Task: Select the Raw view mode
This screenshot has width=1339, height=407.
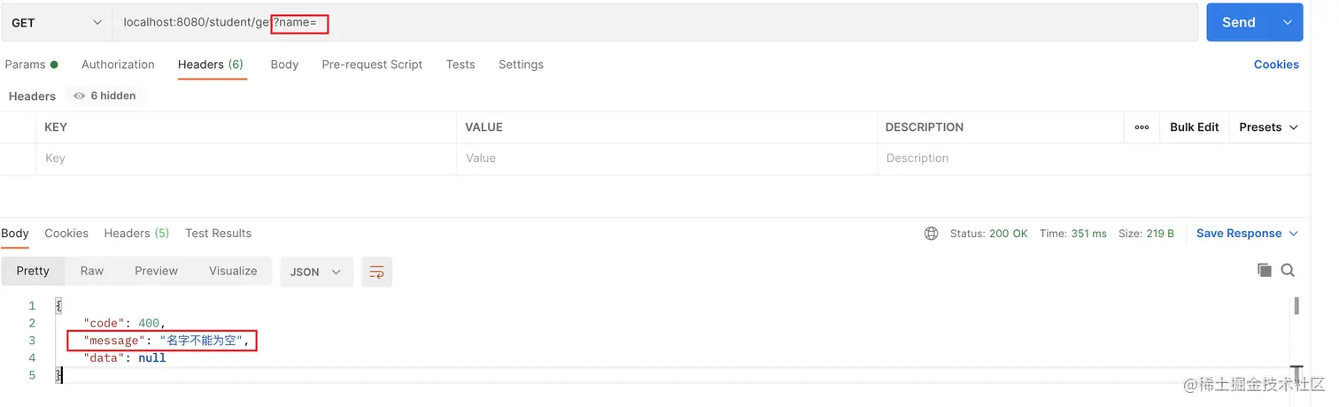Action: click(92, 272)
